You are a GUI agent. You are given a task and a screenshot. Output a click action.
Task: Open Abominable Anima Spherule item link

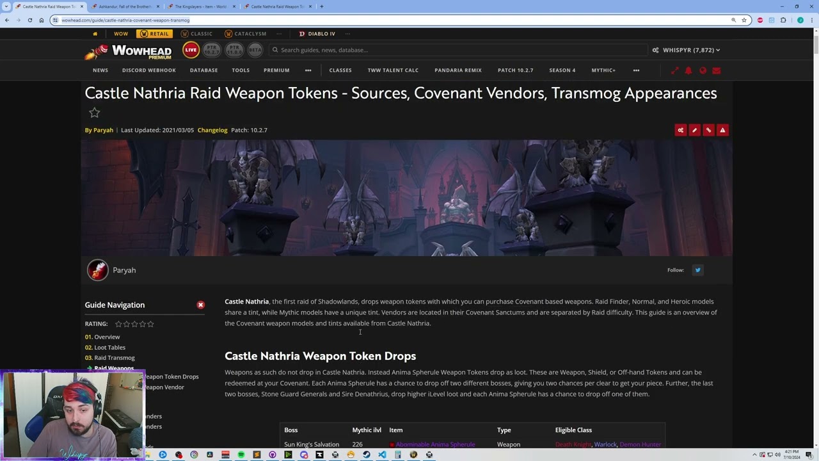click(x=435, y=444)
